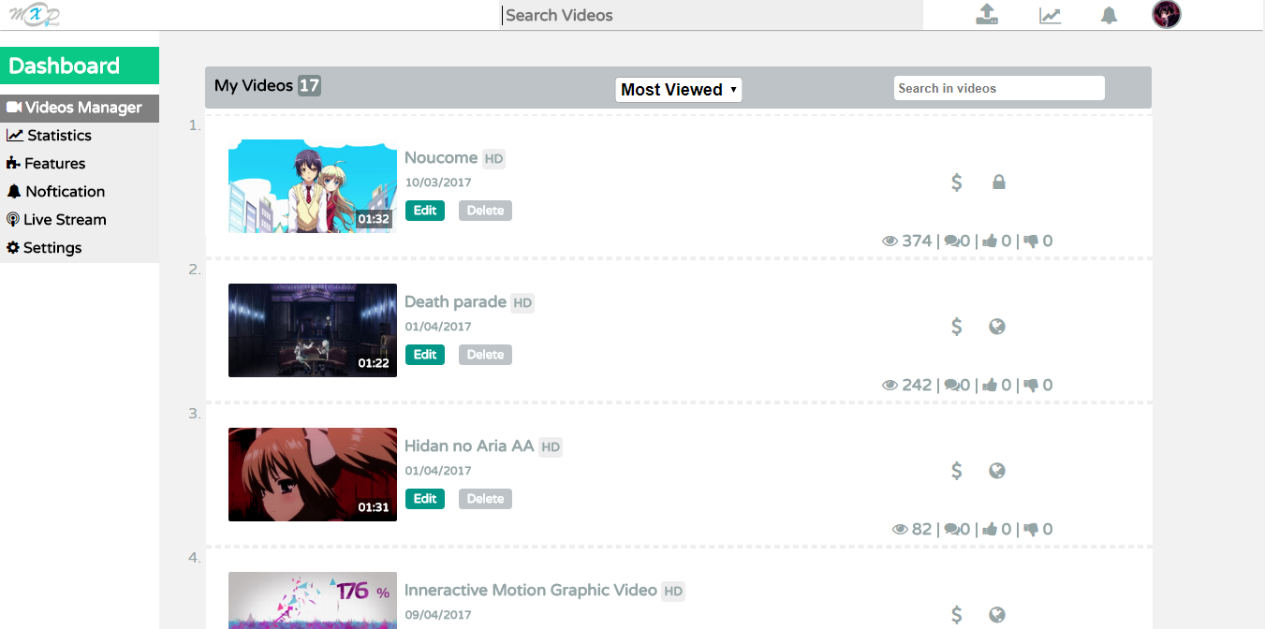
Task: Click the thumbs-up icon on Noucome row
Action: coord(990,241)
